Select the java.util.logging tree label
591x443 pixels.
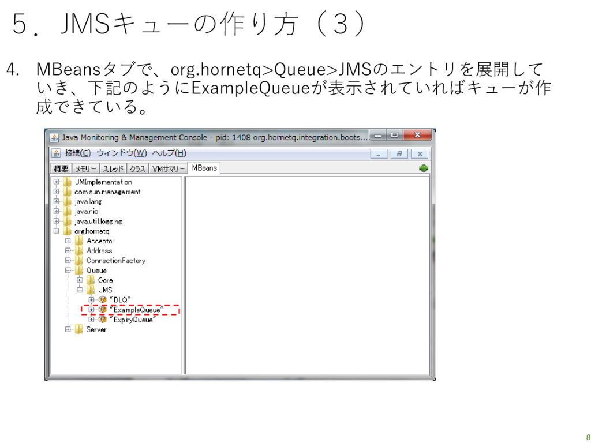coord(98,221)
